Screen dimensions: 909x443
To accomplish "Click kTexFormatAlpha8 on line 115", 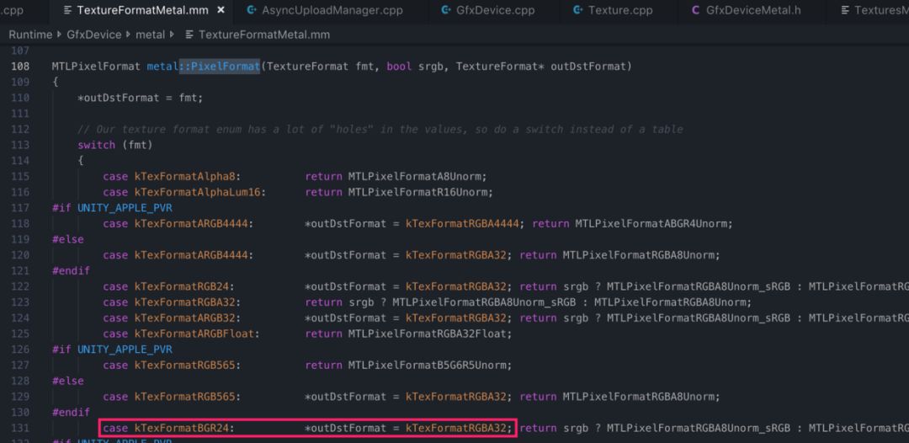I will pos(185,176).
